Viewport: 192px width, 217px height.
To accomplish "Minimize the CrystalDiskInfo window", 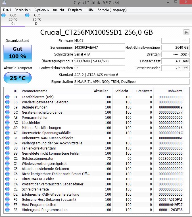I will 168,2.
